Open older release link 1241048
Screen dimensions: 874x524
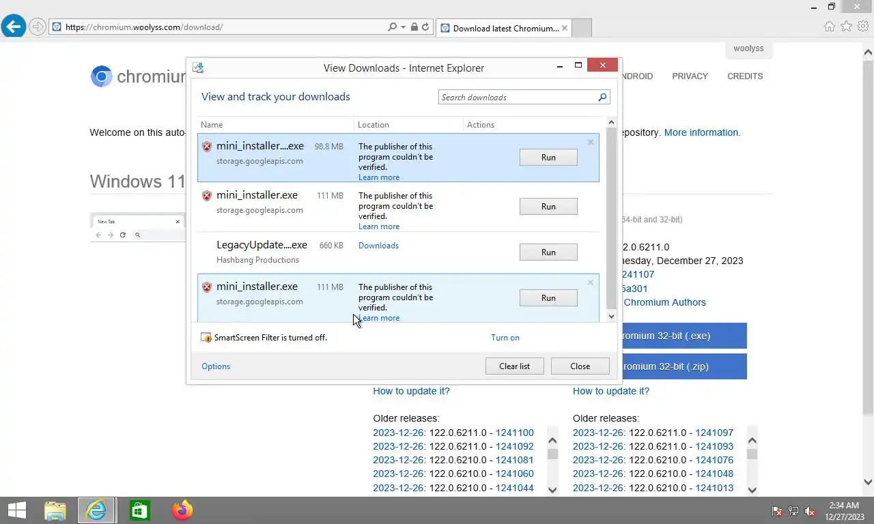(x=714, y=474)
